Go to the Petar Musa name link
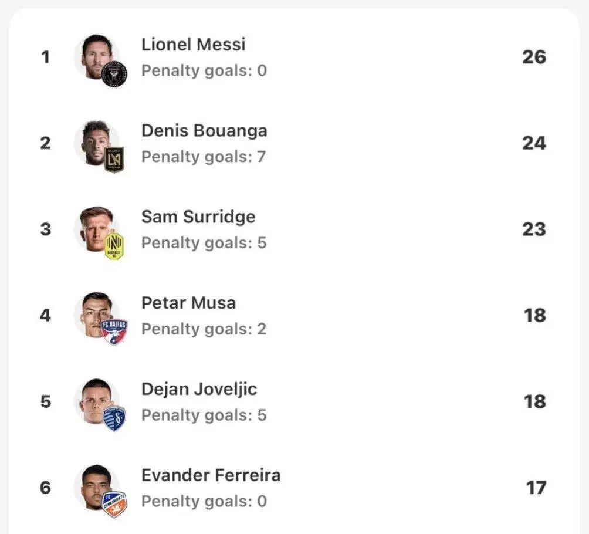Viewport: 589px width, 534px height. 188,303
